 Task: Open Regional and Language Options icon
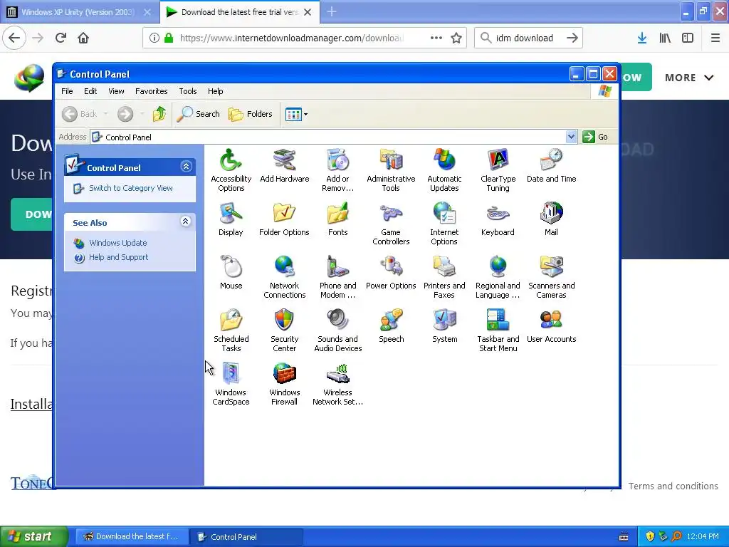[x=498, y=277]
